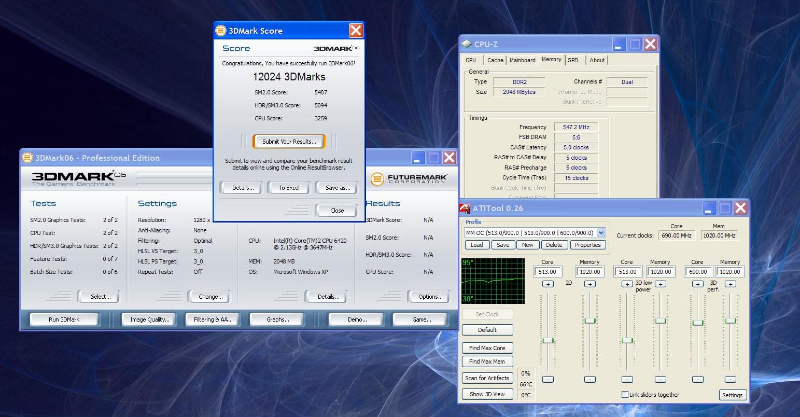800x417 pixels.
Task: Click the 2D Core clock slider handle
Action: pos(548,340)
